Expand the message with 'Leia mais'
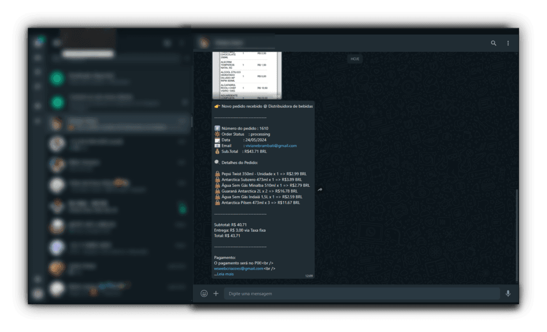The width and height of the screenshot is (547, 332). (225, 274)
